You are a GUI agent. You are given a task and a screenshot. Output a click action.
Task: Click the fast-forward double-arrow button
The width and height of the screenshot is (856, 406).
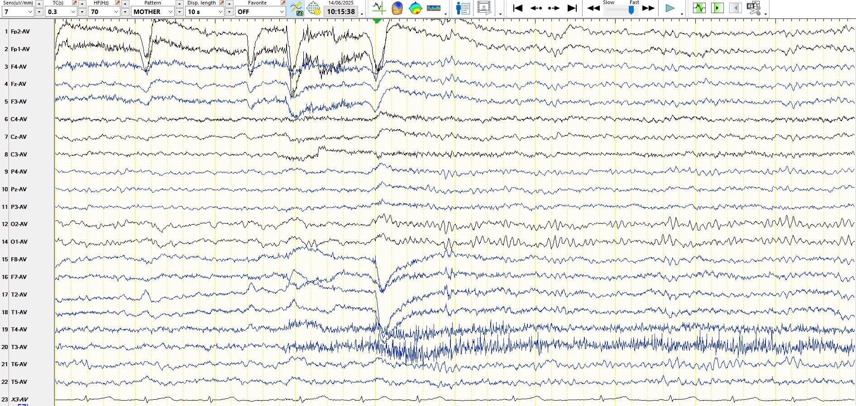(648, 8)
